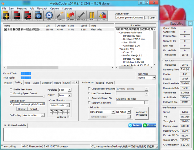Image resolution: width=194 pixels, height=150 pixels.
Task: Click the EMPTY list toolbar icon
Action: [x=28, y=15]
